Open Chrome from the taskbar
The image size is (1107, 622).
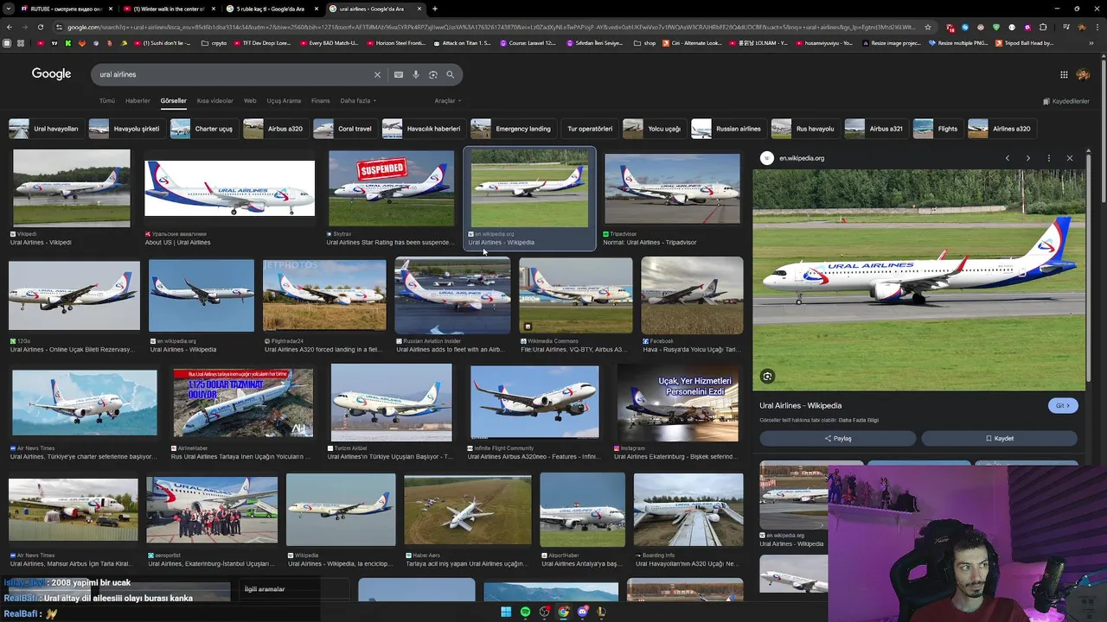[x=563, y=612]
